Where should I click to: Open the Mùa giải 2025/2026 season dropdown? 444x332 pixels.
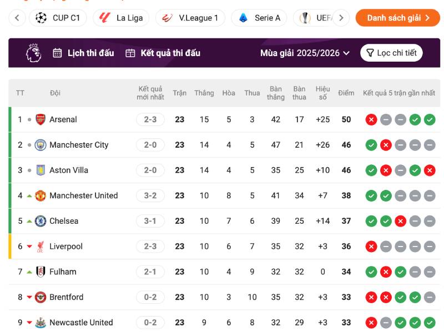tap(305, 53)
